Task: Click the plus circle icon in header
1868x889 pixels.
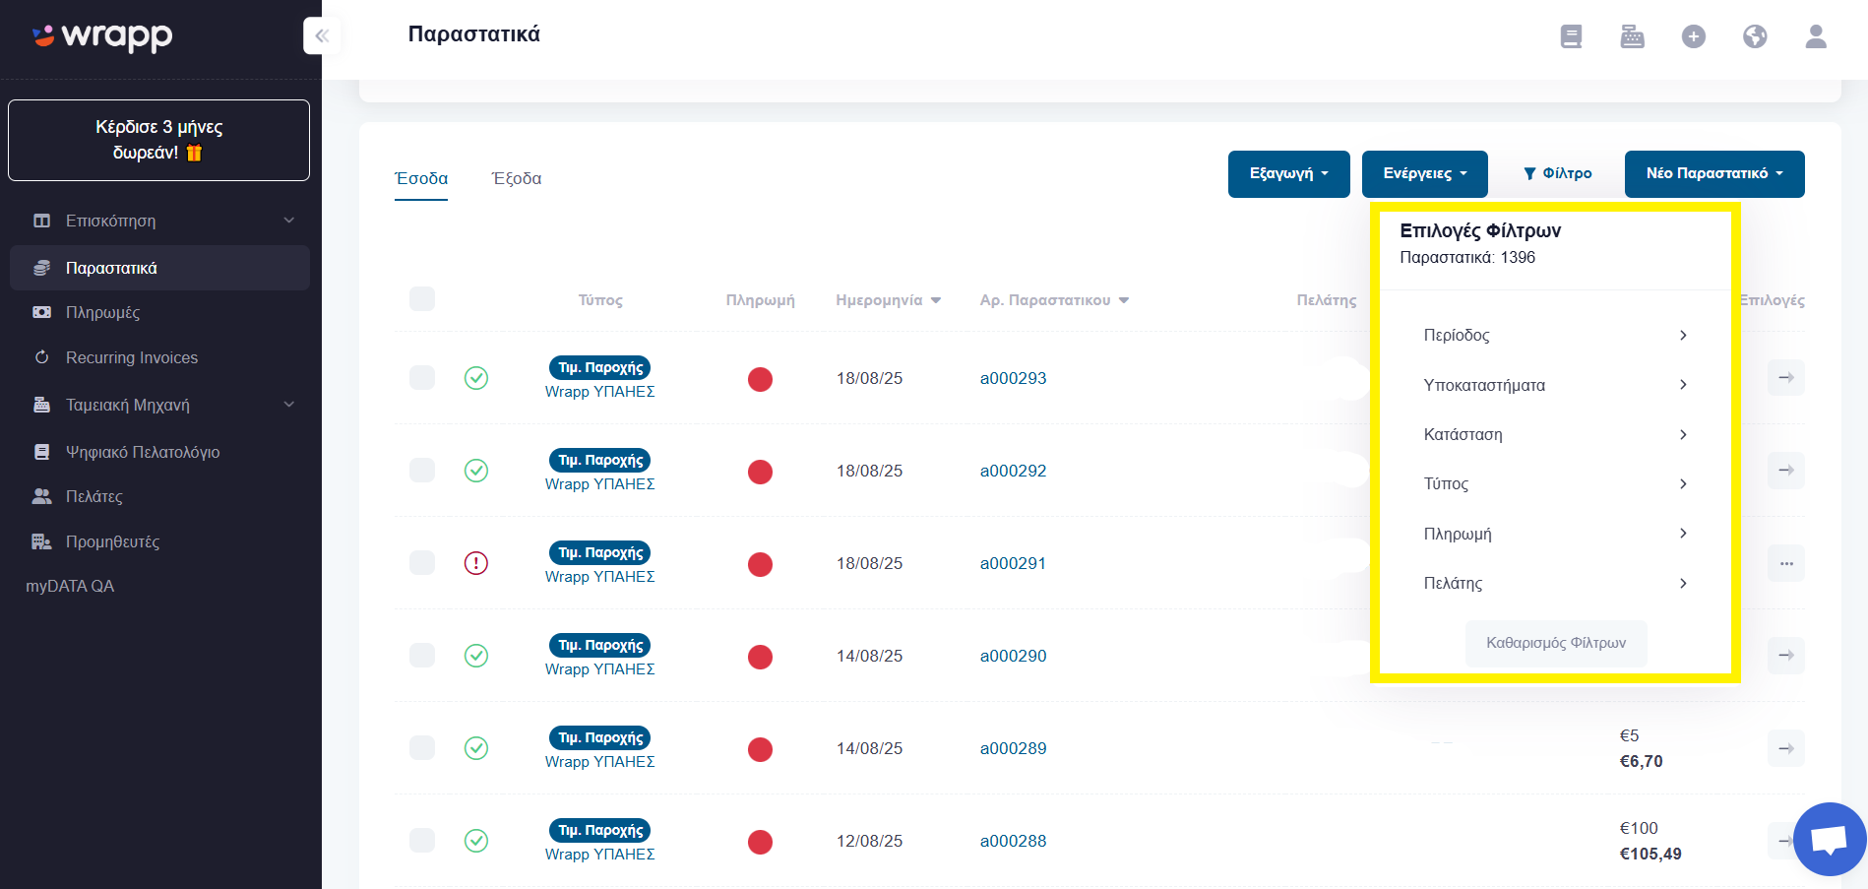Action: click(1693, 36)
